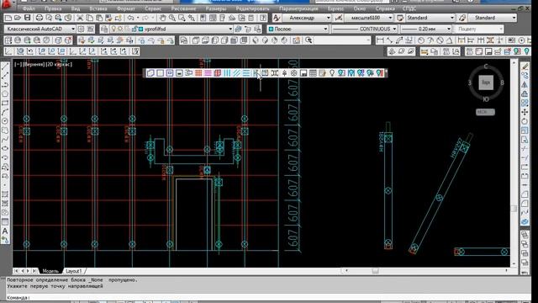This screenshot has height=303, width=538.
Task: Click the Ю south direction on ViewCube compass
Action: click(x=486, y=99)
